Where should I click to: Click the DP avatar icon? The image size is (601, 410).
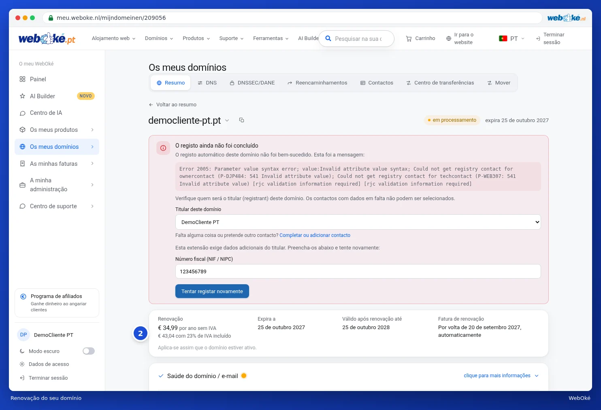pyautogui.click(x=23, y=335)
